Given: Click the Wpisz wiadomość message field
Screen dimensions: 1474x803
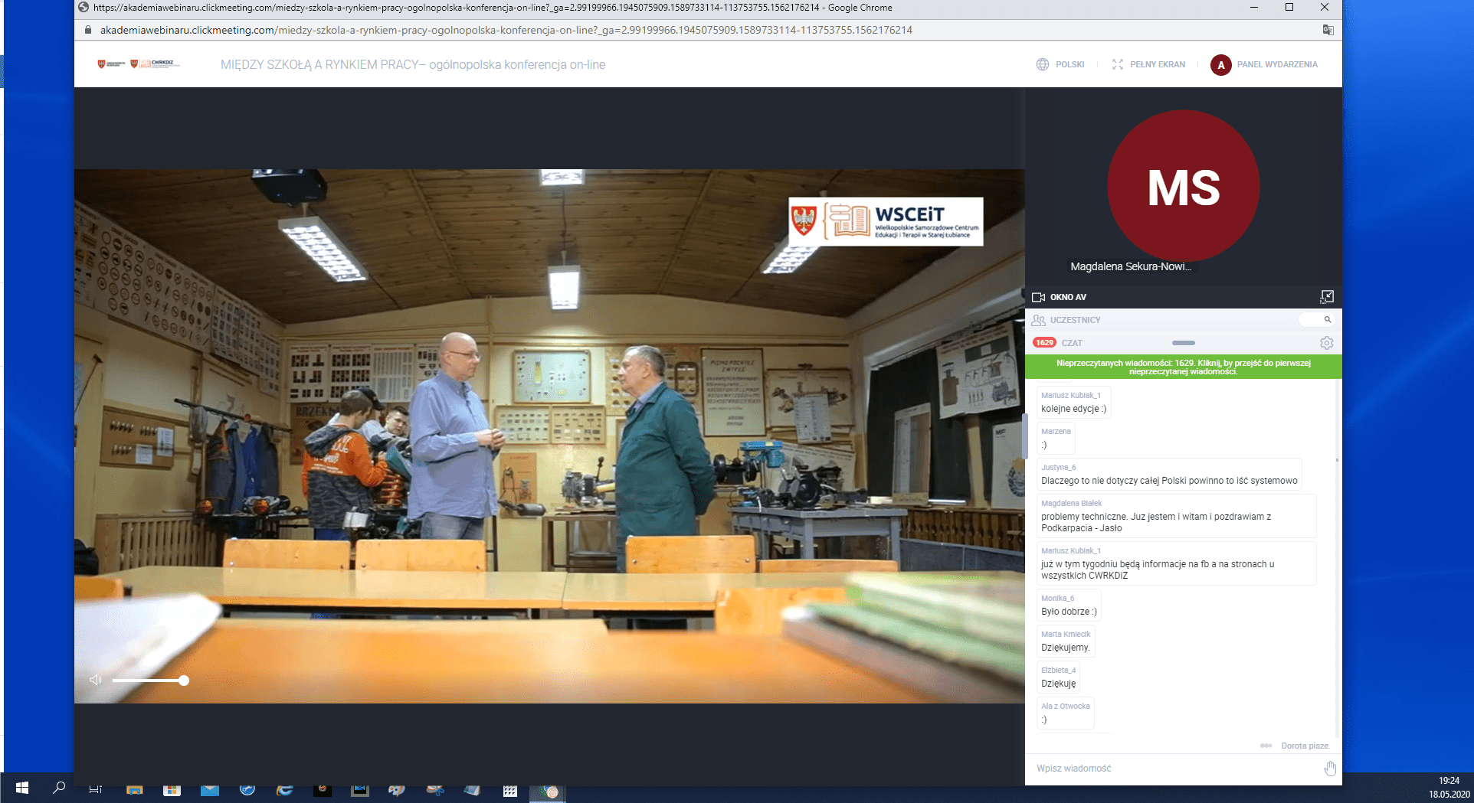Looking at the screenshot, I should pos(1172,769).
